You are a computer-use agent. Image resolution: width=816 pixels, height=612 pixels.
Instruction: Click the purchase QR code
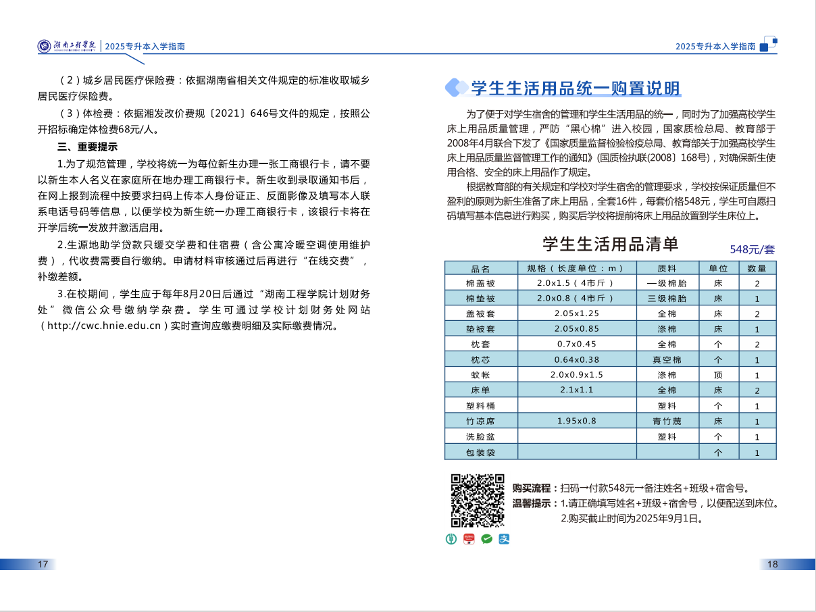click(x=478, y=501)
